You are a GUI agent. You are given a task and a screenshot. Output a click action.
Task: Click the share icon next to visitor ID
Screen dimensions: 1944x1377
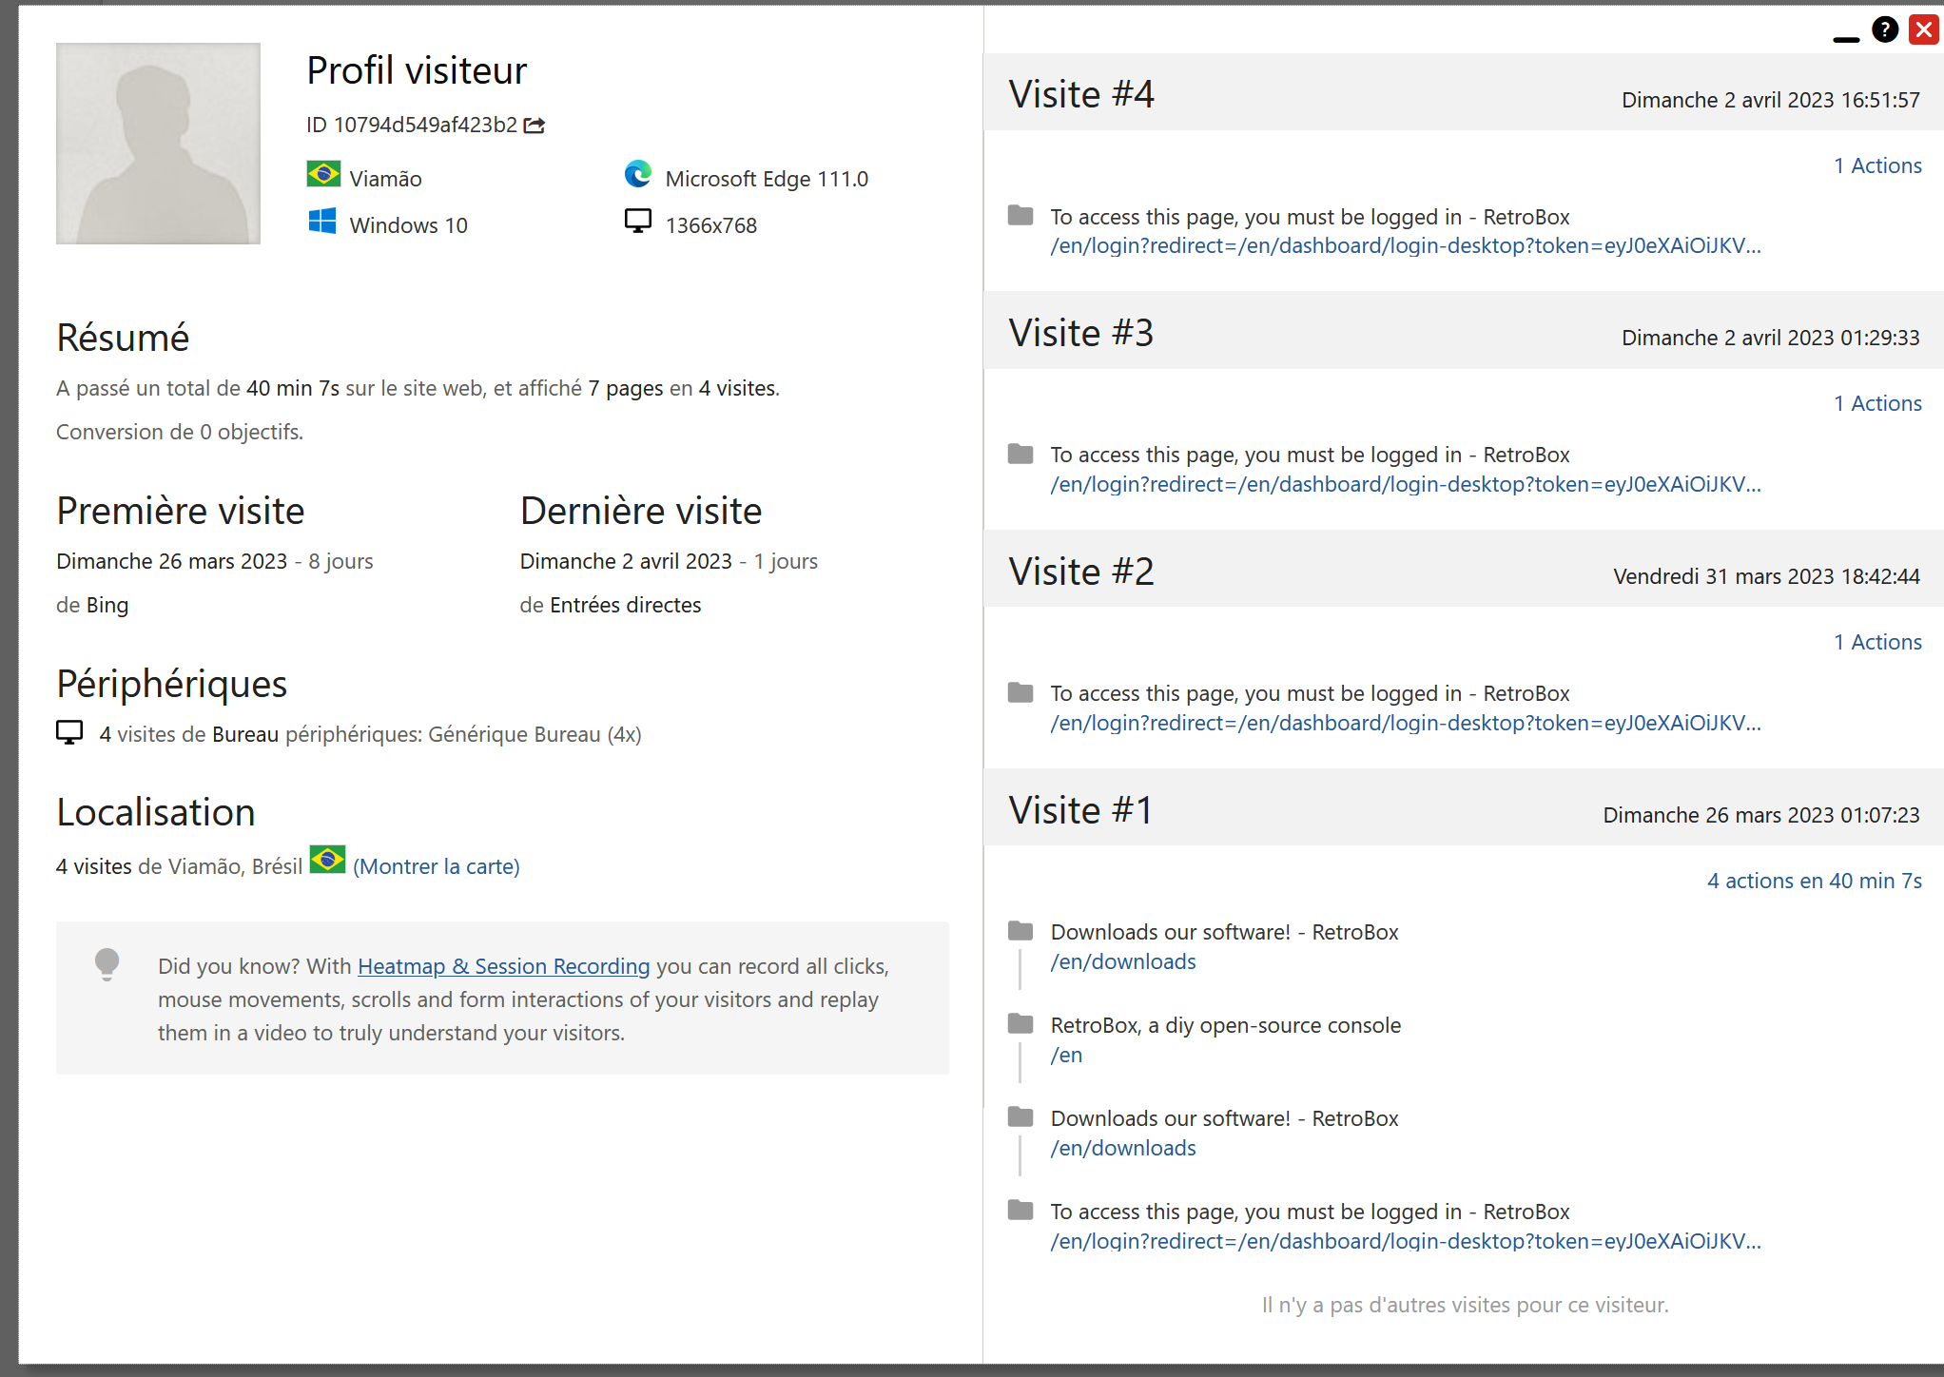tap(535, 126)
